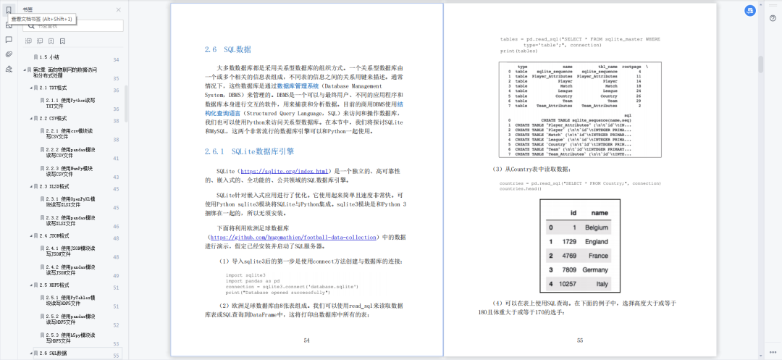The height and width of the screenshot is (360, 782).
Task: Open the help question-mark icon
Action: 773,18
